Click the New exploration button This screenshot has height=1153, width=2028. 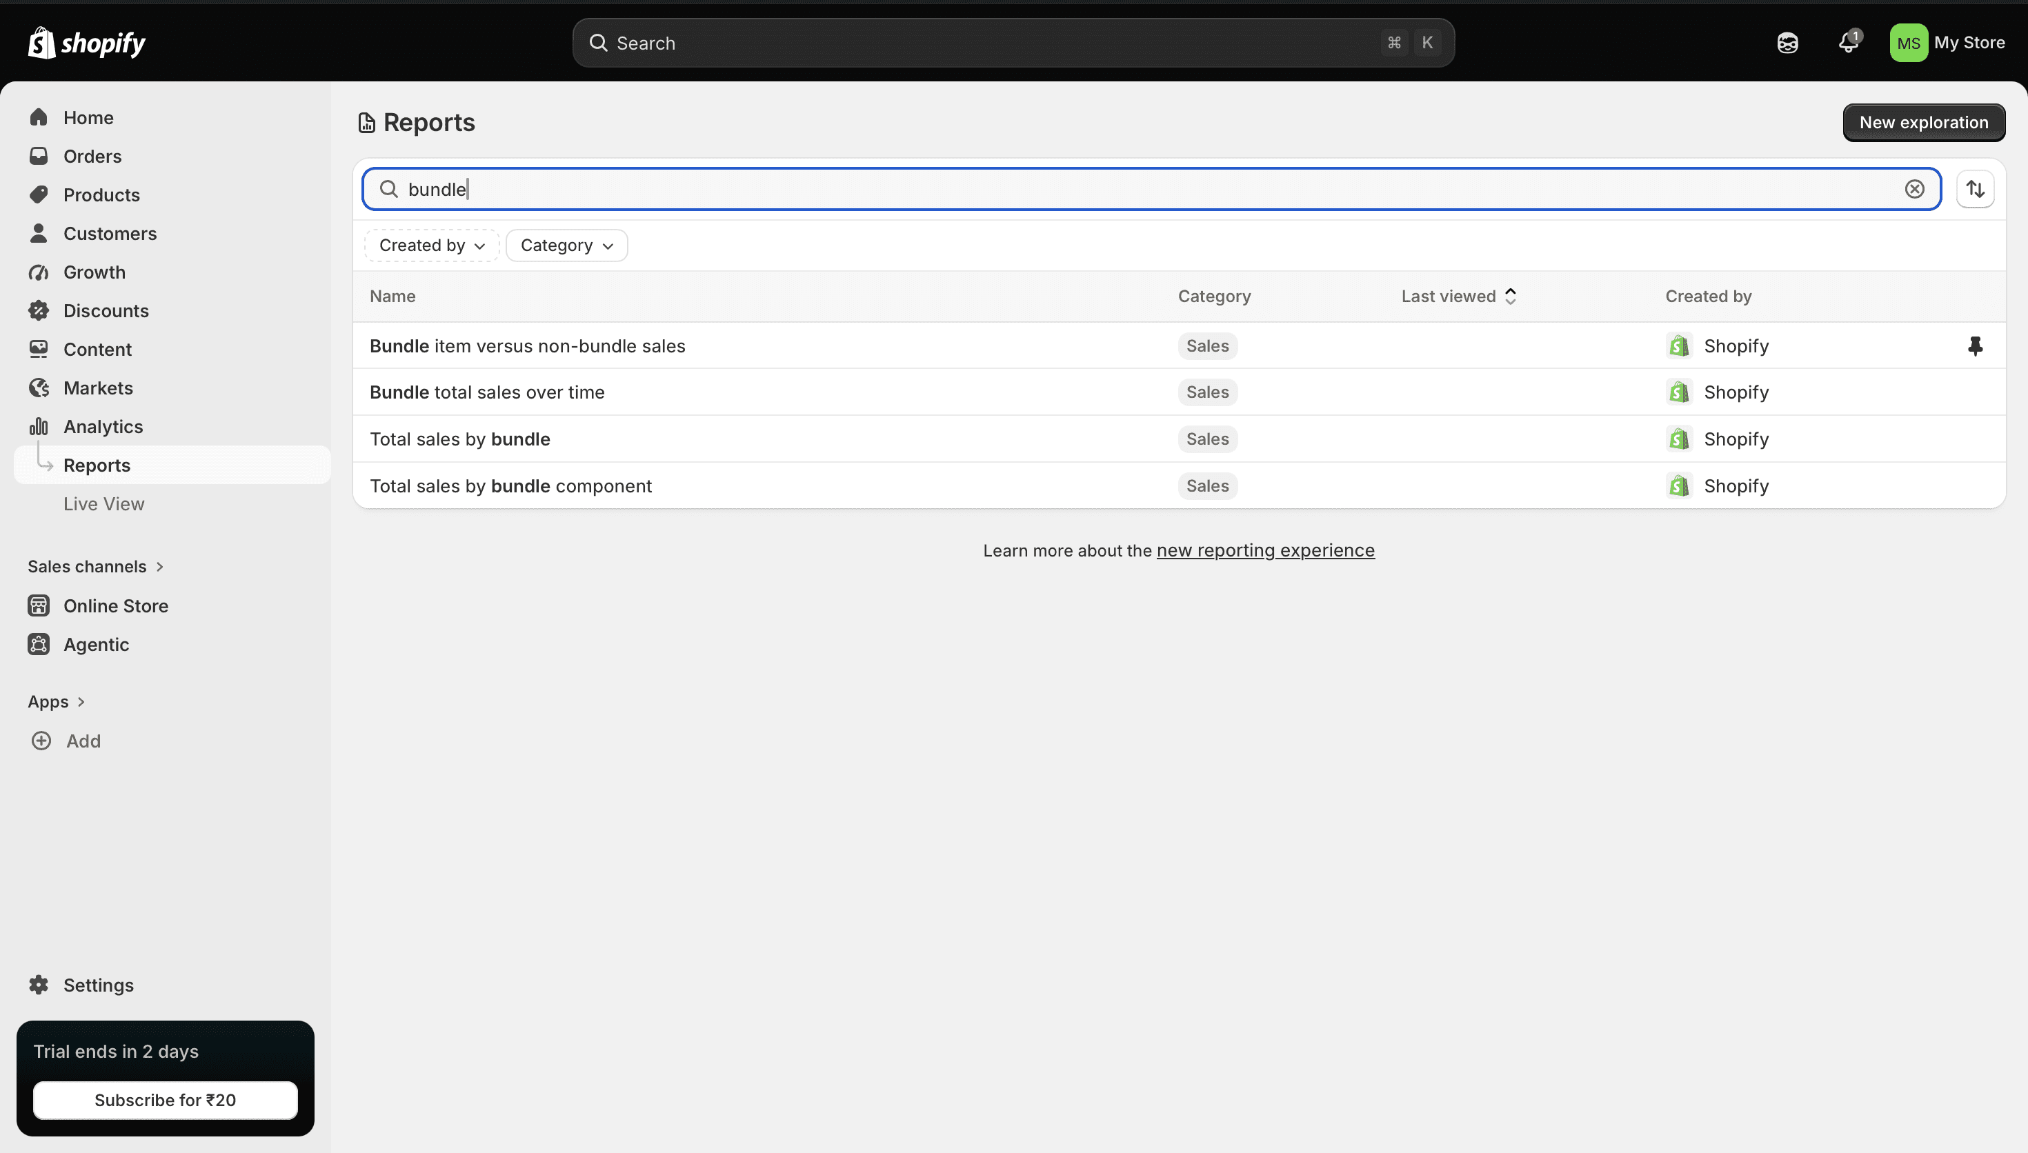[1923, 123]
